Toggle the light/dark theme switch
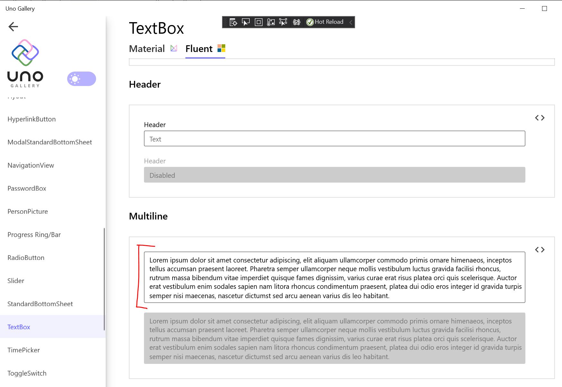The image size is (562, 387). click(81, 79)
